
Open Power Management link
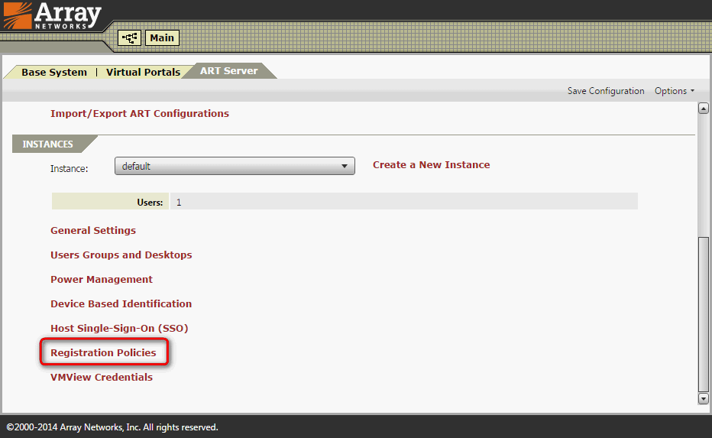point(102,280)
